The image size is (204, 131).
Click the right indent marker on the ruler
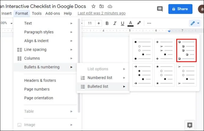[169, 31]
